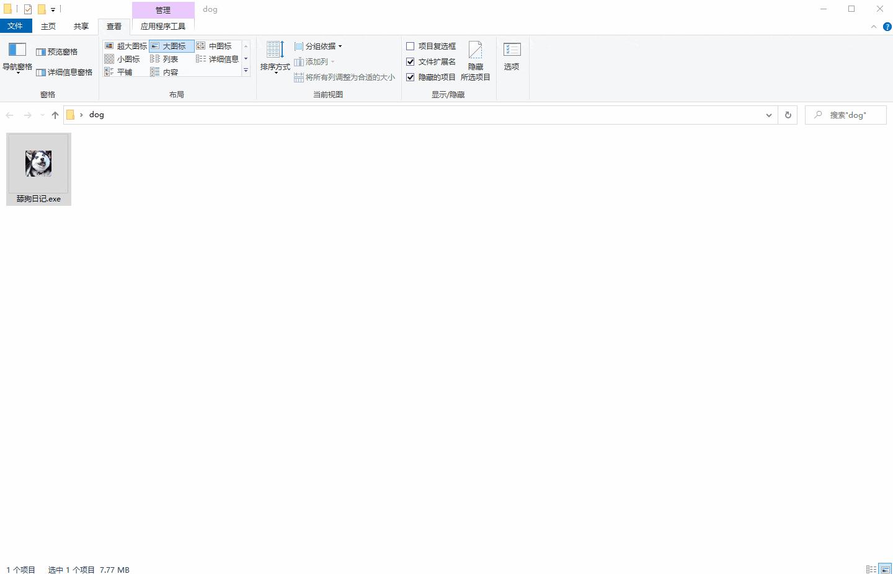Click the New folder quick access icon
This screenshot has height=574, width=893.
[x=42, y=9]
